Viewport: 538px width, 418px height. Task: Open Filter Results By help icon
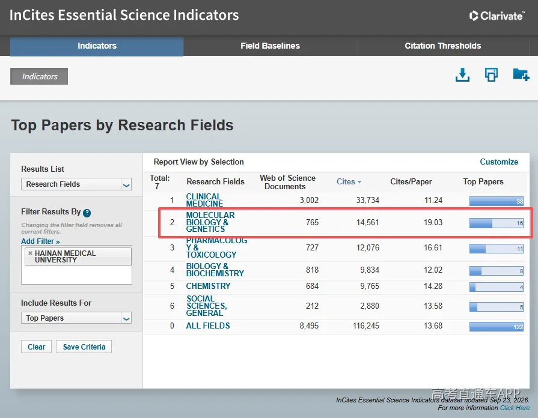(87, 213)
